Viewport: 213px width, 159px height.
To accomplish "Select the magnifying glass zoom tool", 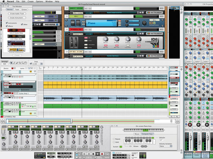I will coord(23,63).
